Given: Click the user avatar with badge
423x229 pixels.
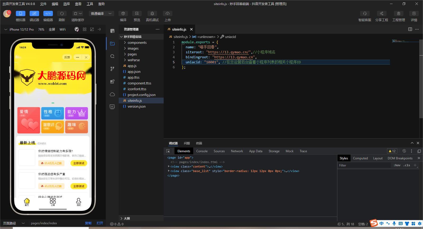Looking at the screenshot, I should pos(7,14).
